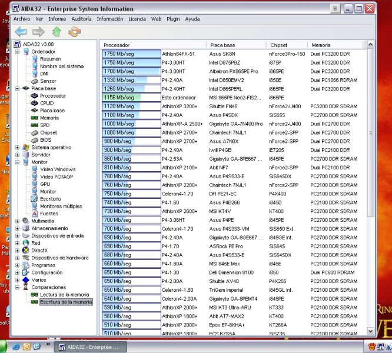Expand the Servidor tree node
The image size is (392, 353).
(x=17, y=155)
